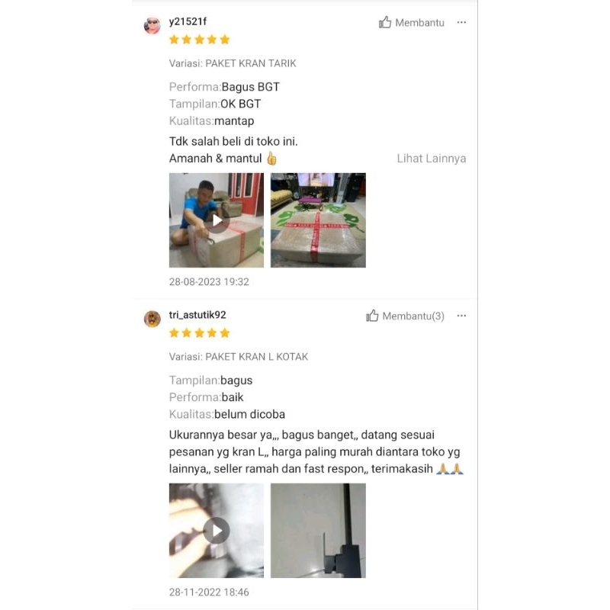Open username y21521f
This screenshot has height=610, width=610.
point(188,21)
